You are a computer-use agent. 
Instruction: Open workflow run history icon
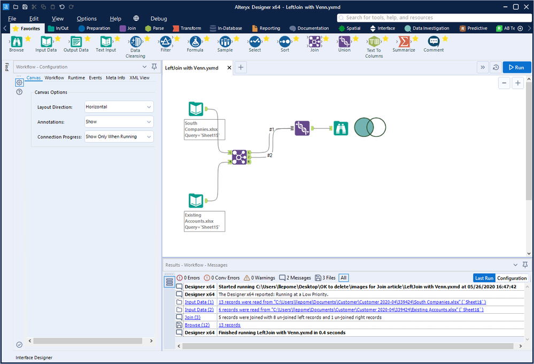[x=496, y=67]
